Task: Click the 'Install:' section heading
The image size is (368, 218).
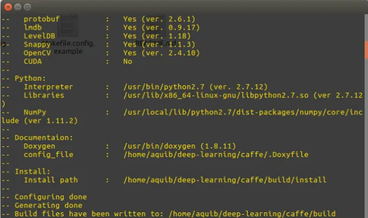Action: [x=33, y=171]
